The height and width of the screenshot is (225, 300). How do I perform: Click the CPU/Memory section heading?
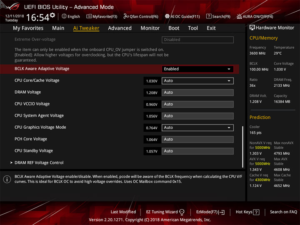(x=263, y=38)
